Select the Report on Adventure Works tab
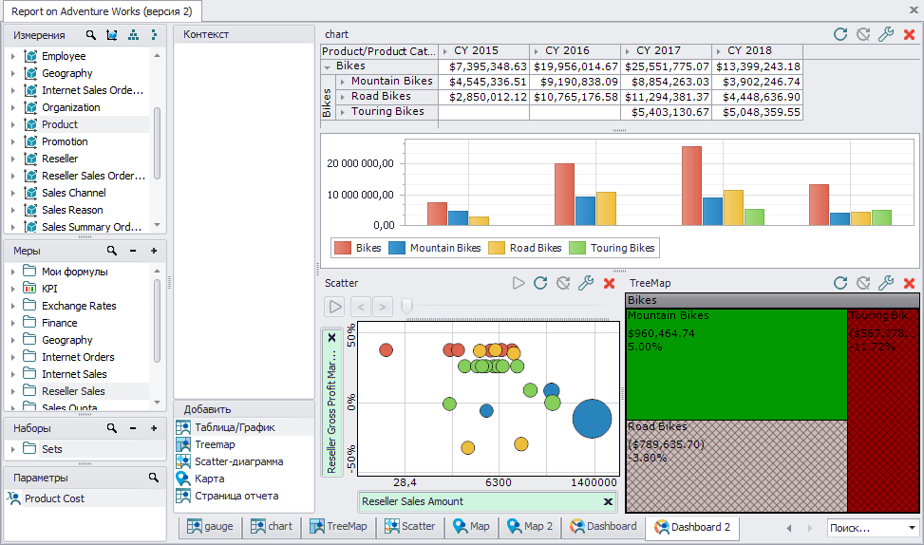This screenshot has height=545, width=924. tap(102, 11)
